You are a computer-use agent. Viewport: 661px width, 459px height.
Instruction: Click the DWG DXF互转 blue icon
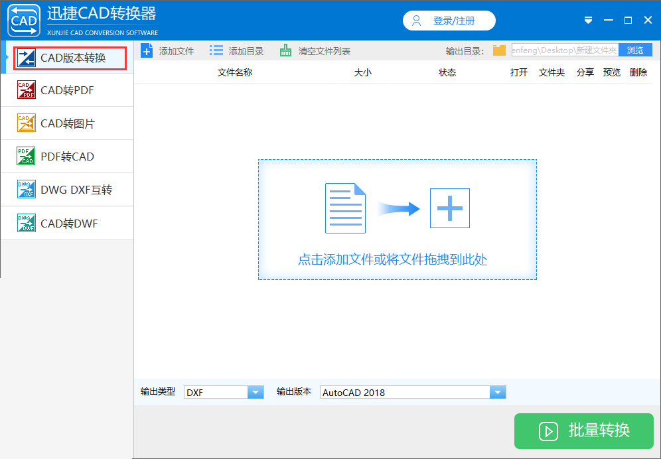[26, 189]
